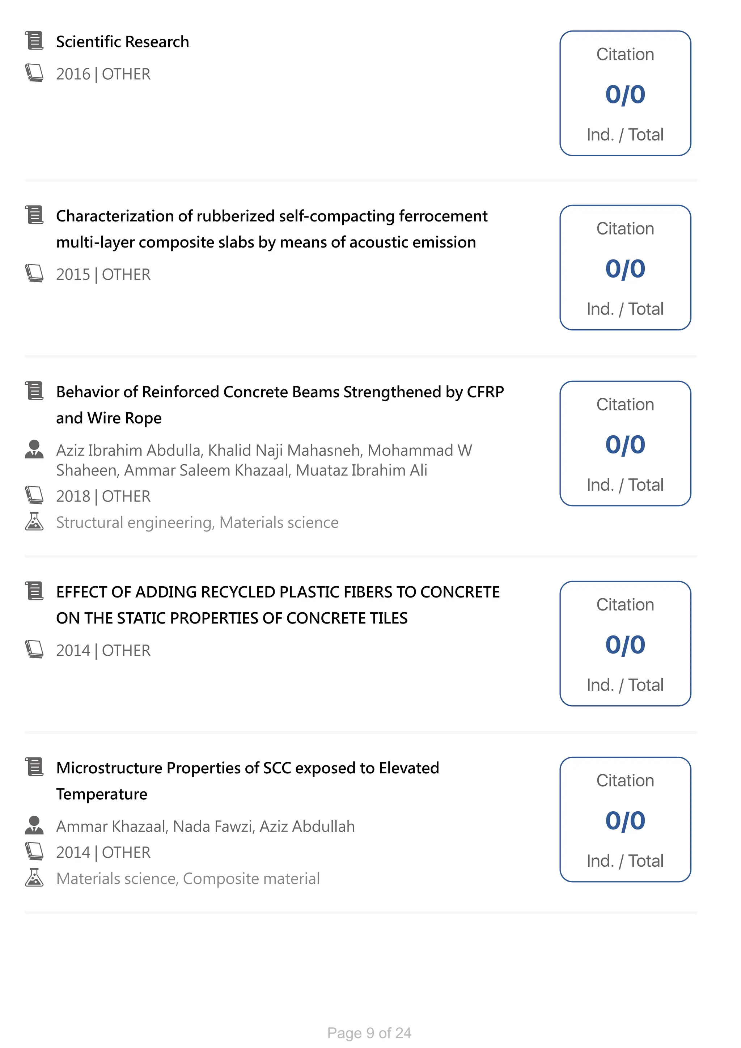The width and height of the screenshot is (741, 1048).
Task: Open the Reinforced Concrete Beams CFRP paper
Action: tap(280, 405)
